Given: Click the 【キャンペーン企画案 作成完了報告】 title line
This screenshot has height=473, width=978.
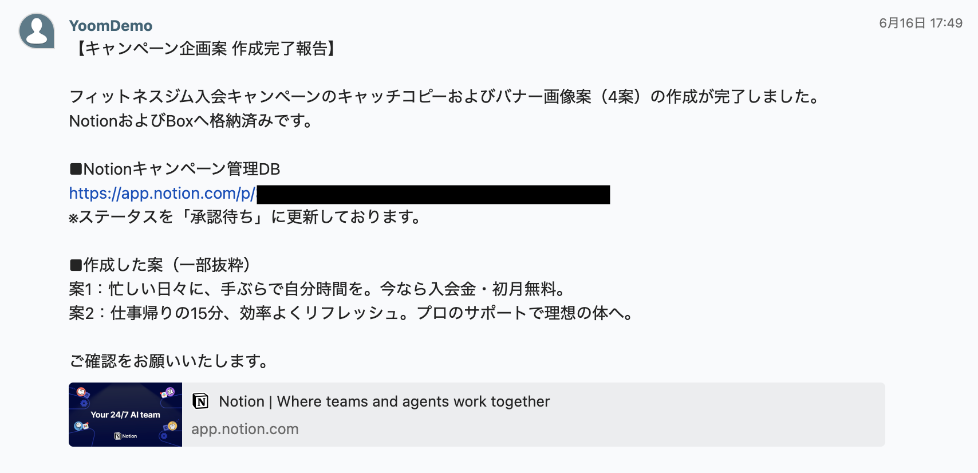Looking at the screenshot, I should [x=204, y=49].
